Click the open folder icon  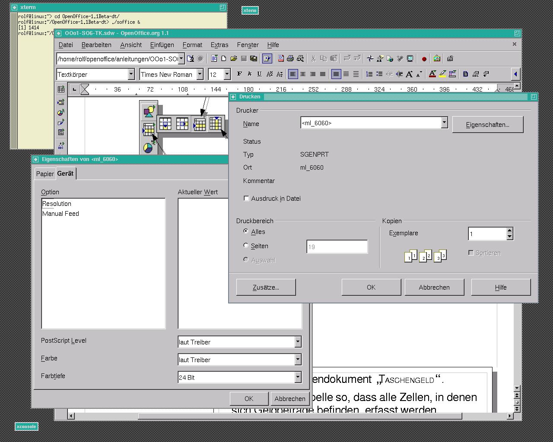(x=234, y=59)
